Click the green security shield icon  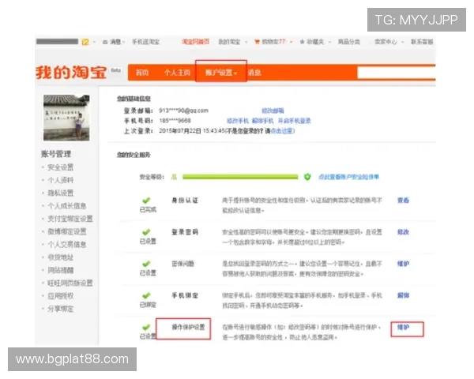click(307, 177)
